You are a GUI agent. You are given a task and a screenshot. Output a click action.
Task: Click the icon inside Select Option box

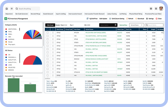coord(115,25)
